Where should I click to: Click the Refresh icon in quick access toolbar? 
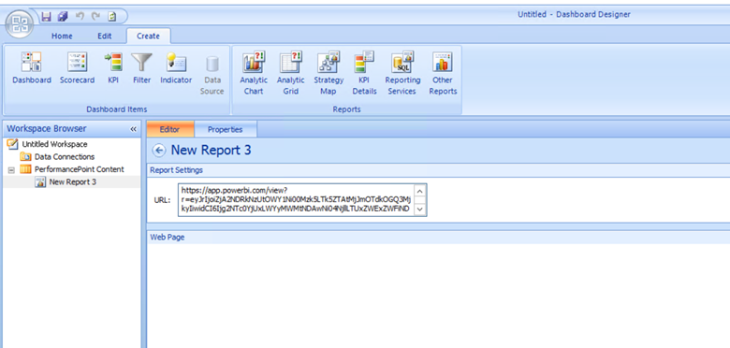pyautogui.click(x=112, y=17)
